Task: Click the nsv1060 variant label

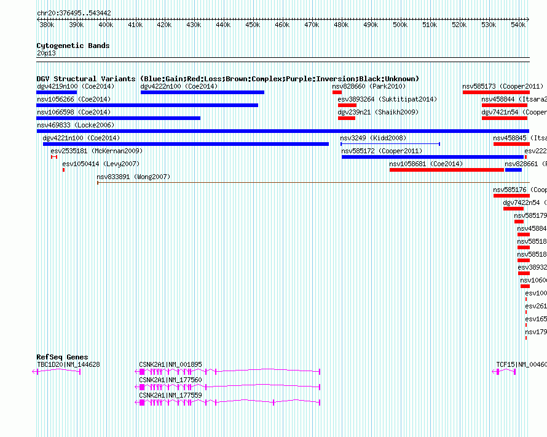Action: click(533, 280)
